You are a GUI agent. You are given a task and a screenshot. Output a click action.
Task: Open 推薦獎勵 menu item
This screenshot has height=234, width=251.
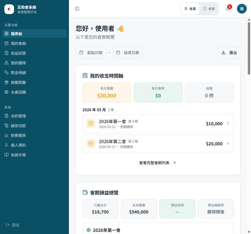(x=34, y=82)
